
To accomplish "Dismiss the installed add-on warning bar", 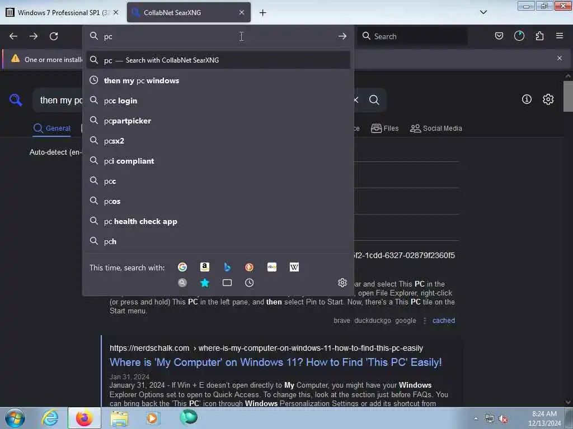I will pos(560,58).
